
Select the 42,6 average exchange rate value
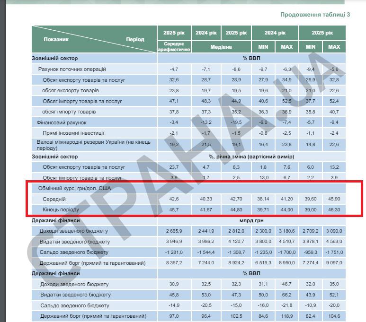coord(174,199)
